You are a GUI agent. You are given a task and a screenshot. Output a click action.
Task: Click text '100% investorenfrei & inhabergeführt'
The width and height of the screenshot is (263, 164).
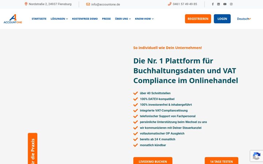coord(166,105)
